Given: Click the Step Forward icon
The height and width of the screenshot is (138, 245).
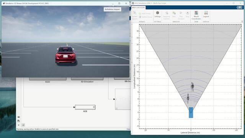Looking at the screenshot, I should 181,15.
